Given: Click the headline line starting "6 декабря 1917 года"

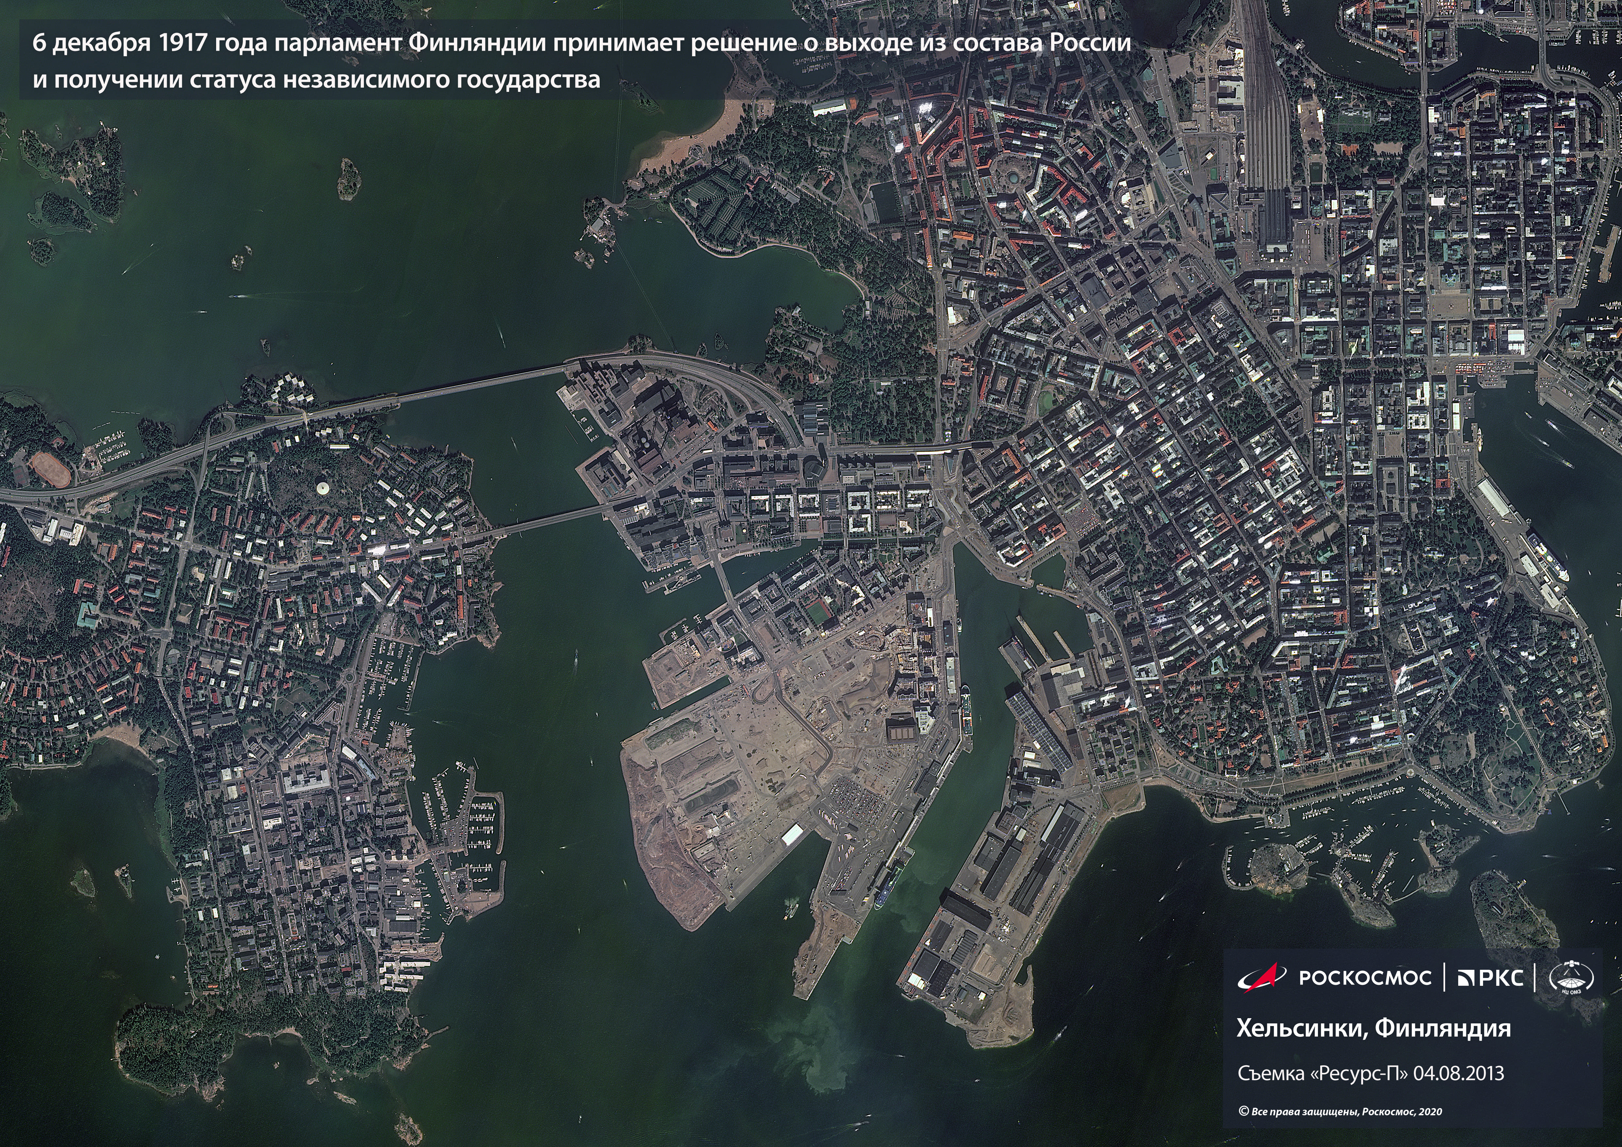Looking at the screenshot, I should tap(581, 43).
